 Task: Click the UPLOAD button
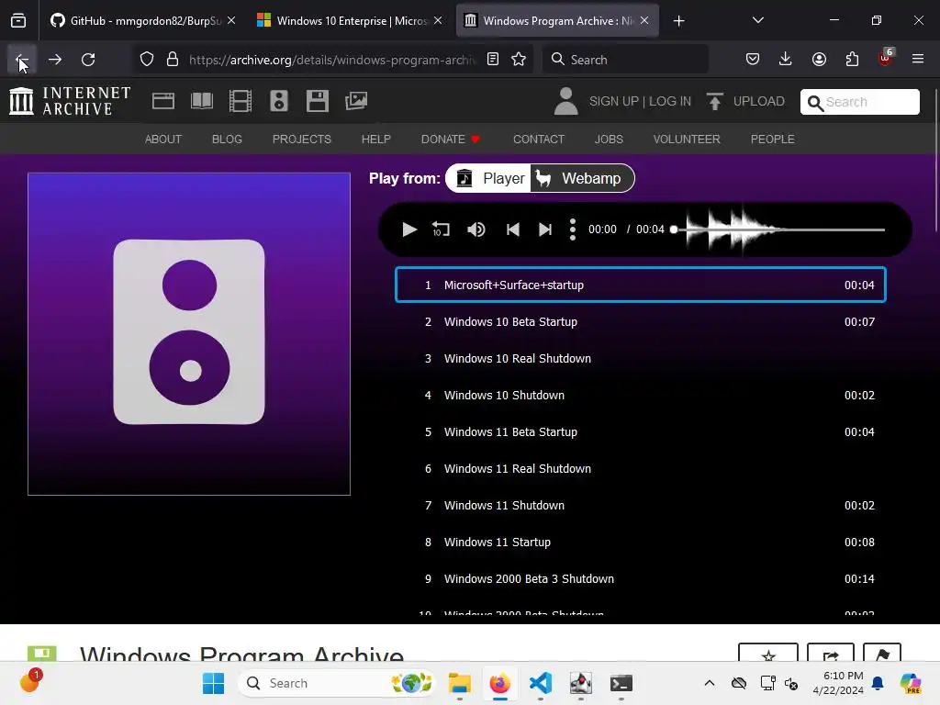[745, 101]
